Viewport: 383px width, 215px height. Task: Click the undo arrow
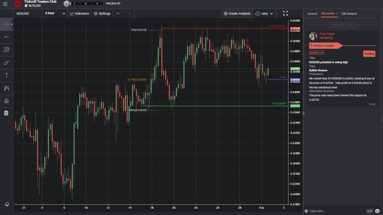118,13
